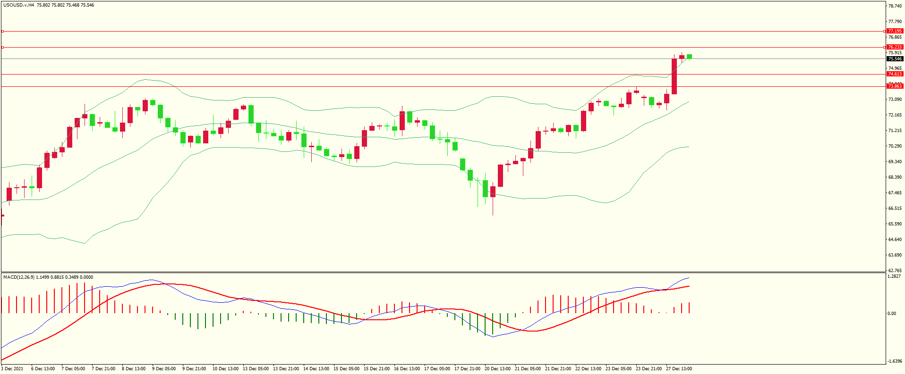Viewport: 905px width, 374px height.
Task: Click the 22 Dec 13:00 time label
Action: (588, 369)
